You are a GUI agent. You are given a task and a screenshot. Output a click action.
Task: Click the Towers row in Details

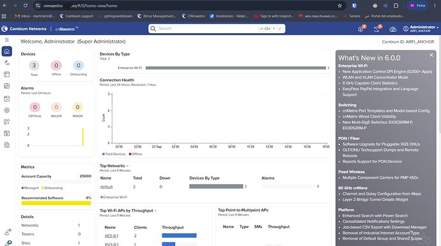(56, 234)
